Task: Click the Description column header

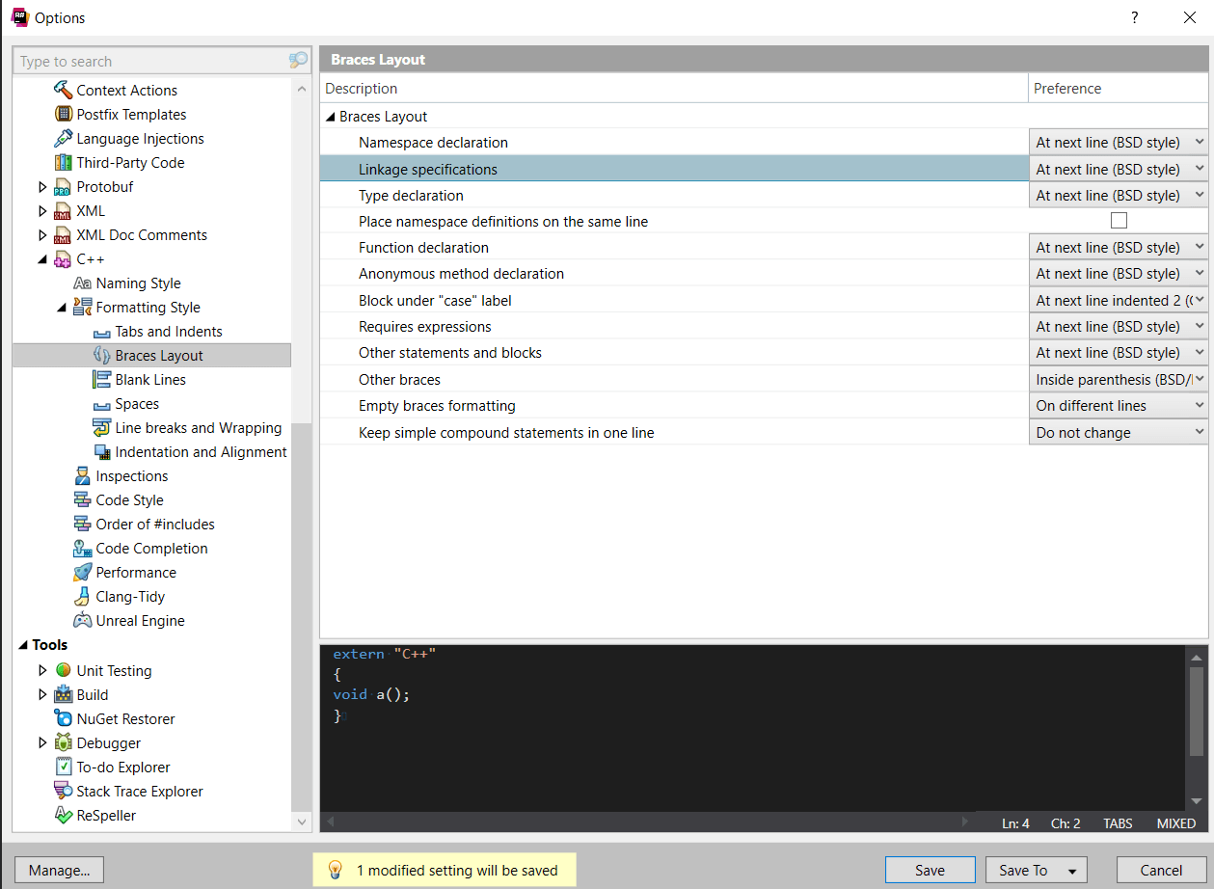Action: pos(674,88)
